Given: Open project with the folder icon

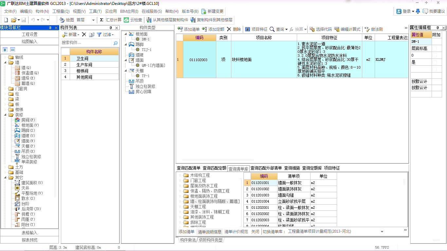Looking at the screenshot, I should [14, 20].
